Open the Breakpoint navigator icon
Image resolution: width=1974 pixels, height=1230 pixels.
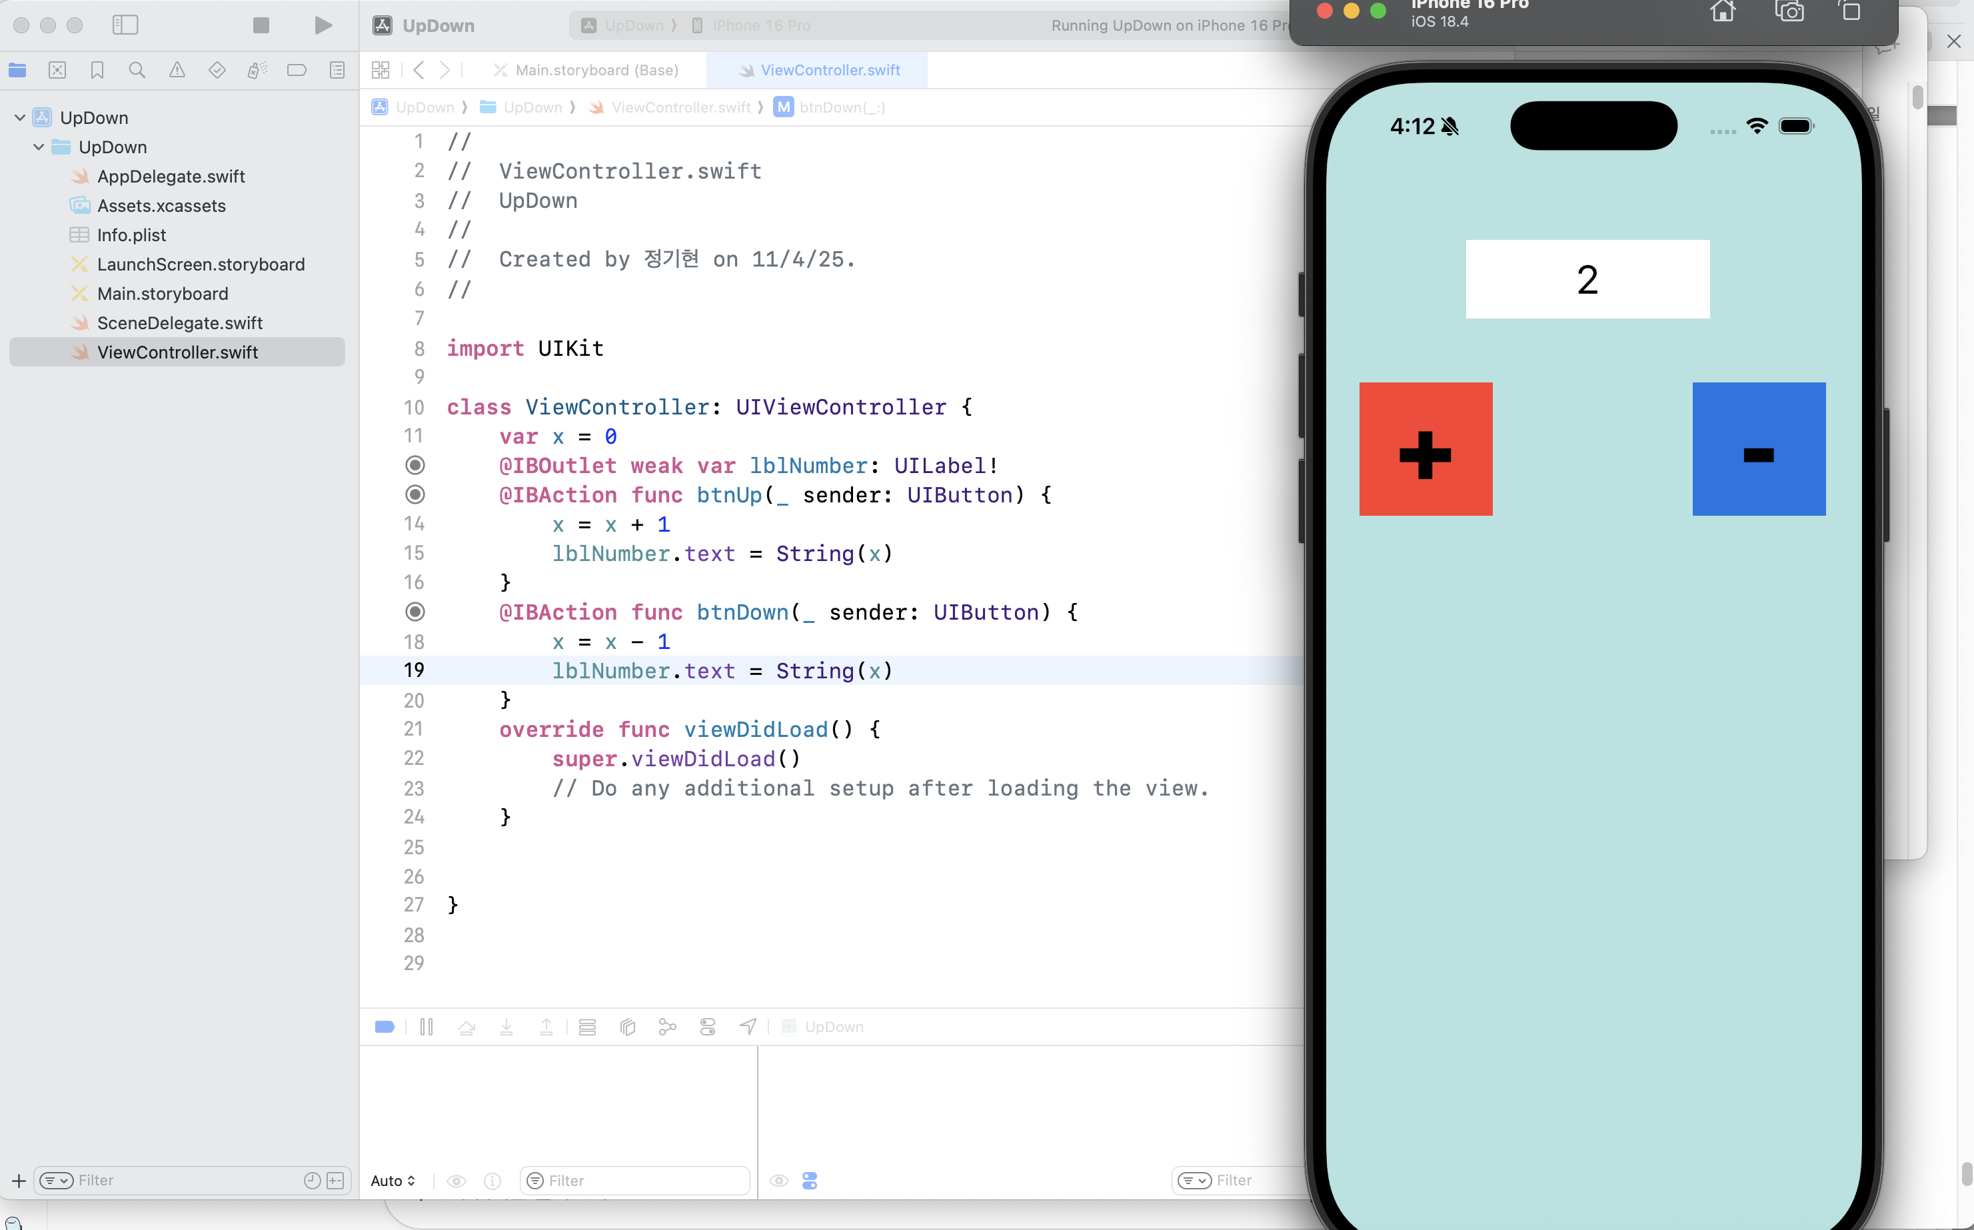click(x=296, y=70)
